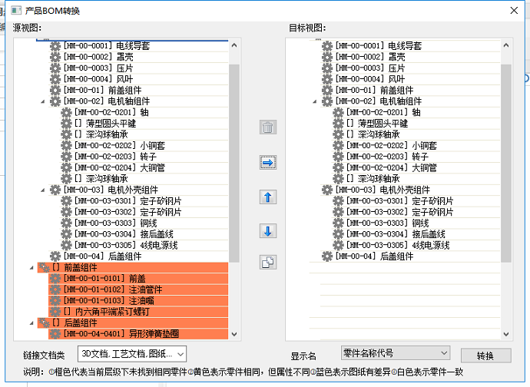This screenshot has height=387, width=530.
Task: Click gear icon of 风叶 in target view
Action: pos(327,79)
